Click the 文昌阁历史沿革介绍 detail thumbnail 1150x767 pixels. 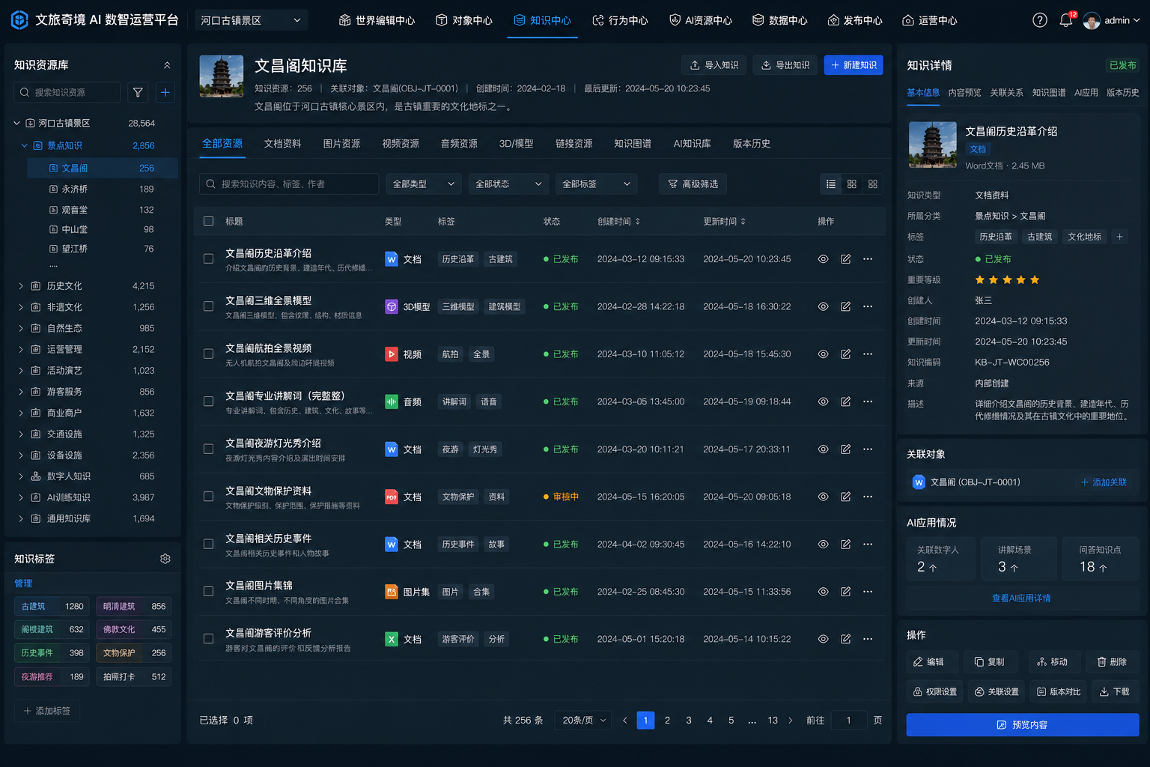click(x=932, y=145)
